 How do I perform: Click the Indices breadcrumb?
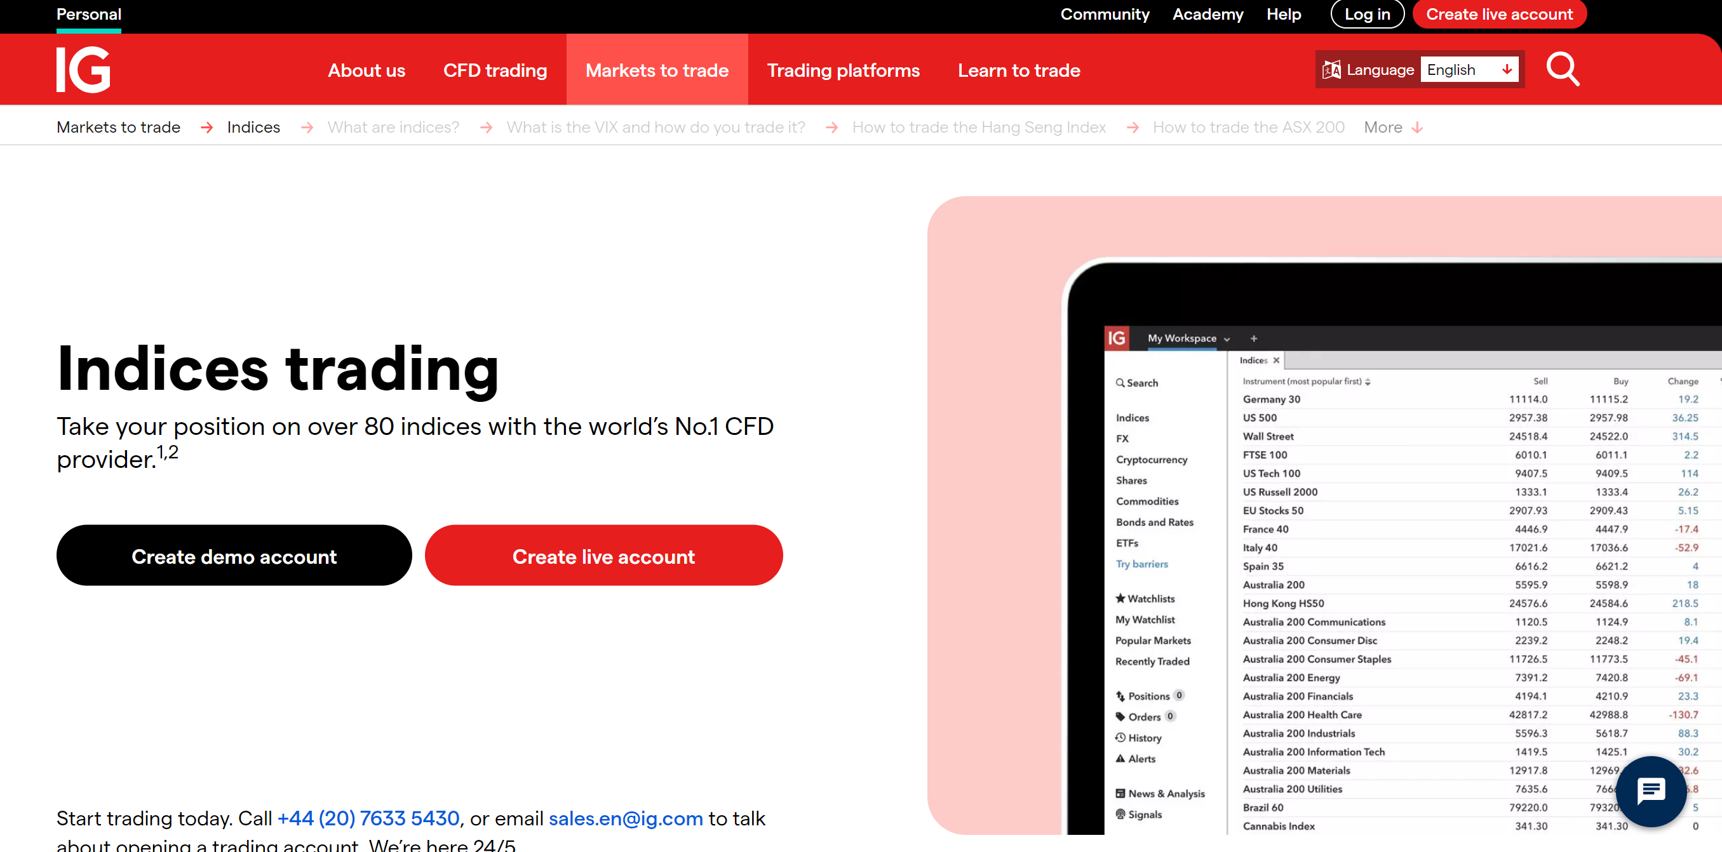click(253, 127)
